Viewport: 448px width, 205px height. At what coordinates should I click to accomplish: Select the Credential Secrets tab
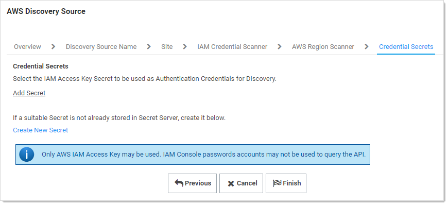406,46
